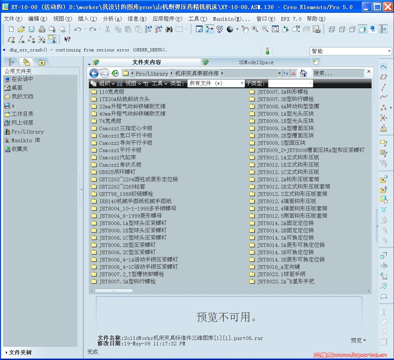Click 机床夹具零部件库 in the address path
Viewport: 394px width, 360px height.
tap(197, 73)
